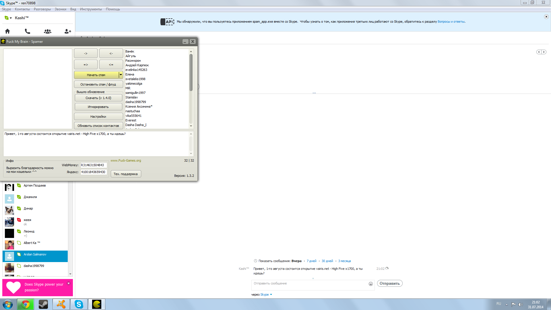Open Skype Home icon
Viewport: 551px width, 310px height.
(7, 31)
